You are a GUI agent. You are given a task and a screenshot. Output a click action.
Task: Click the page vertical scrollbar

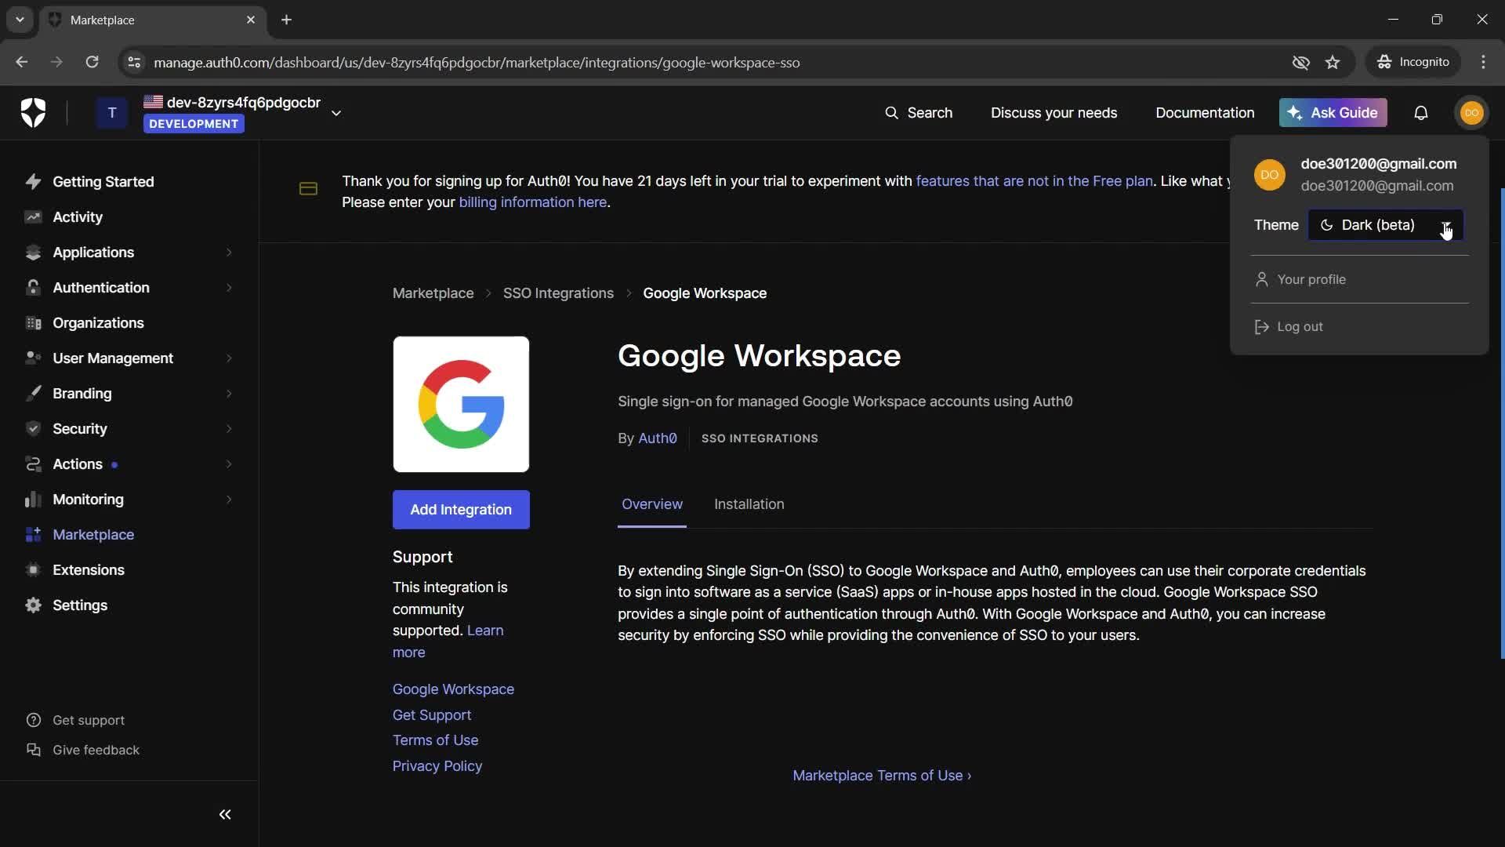tap(1502, 423)
